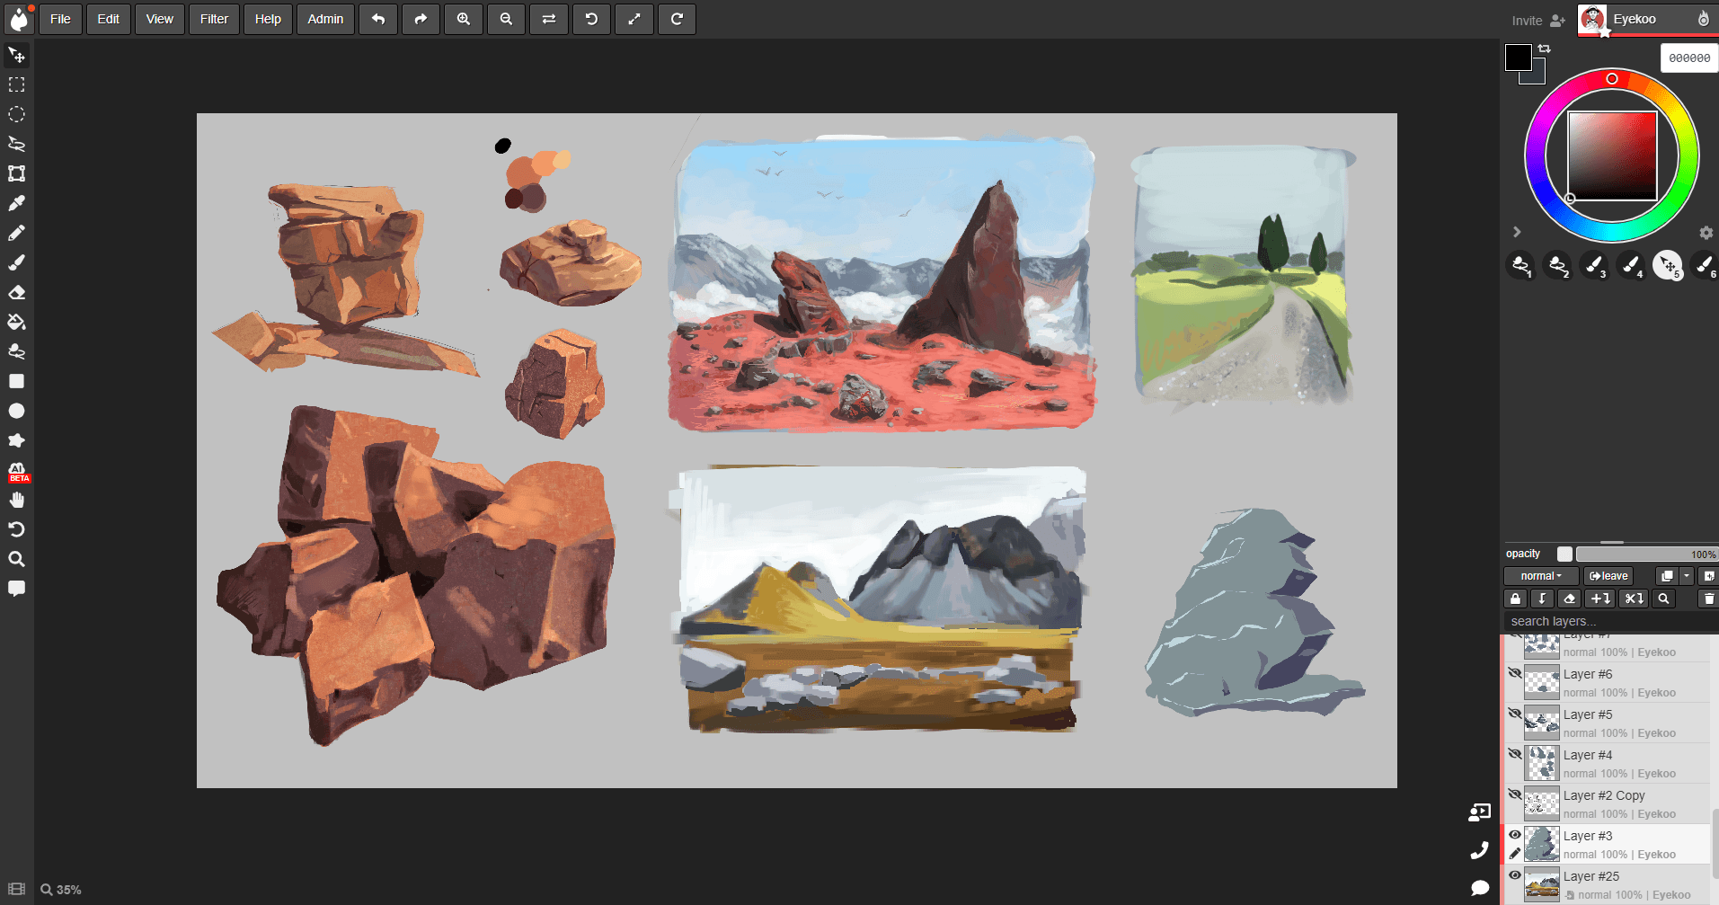
Task: Hide Layer #3 using its eye icon
Action: coord(1514,835)
